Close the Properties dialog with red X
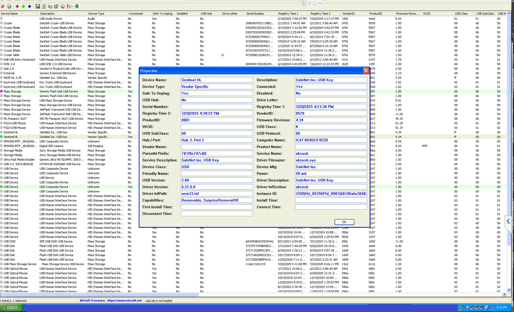This screenshot has width=514, height=312. (366, 71)
